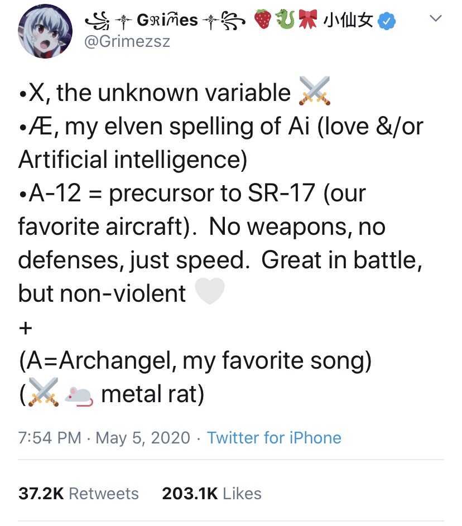Viewport: 462px width, 526px height.
Task: Click crossed swords emoji after 'unknown variable'
Action: 315,91
